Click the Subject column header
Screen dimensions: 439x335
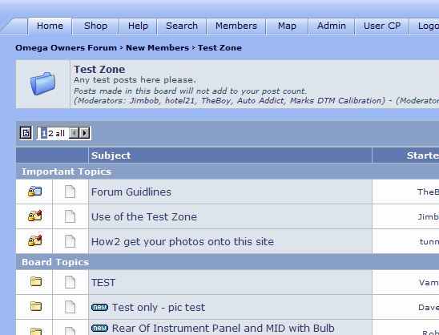point(111,155)
